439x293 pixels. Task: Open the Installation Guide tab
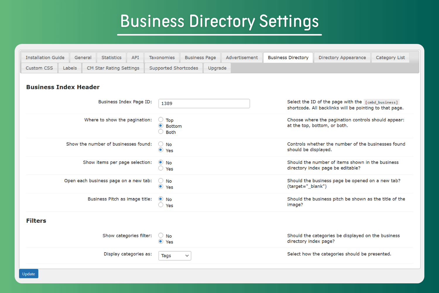tap(45, 58)
